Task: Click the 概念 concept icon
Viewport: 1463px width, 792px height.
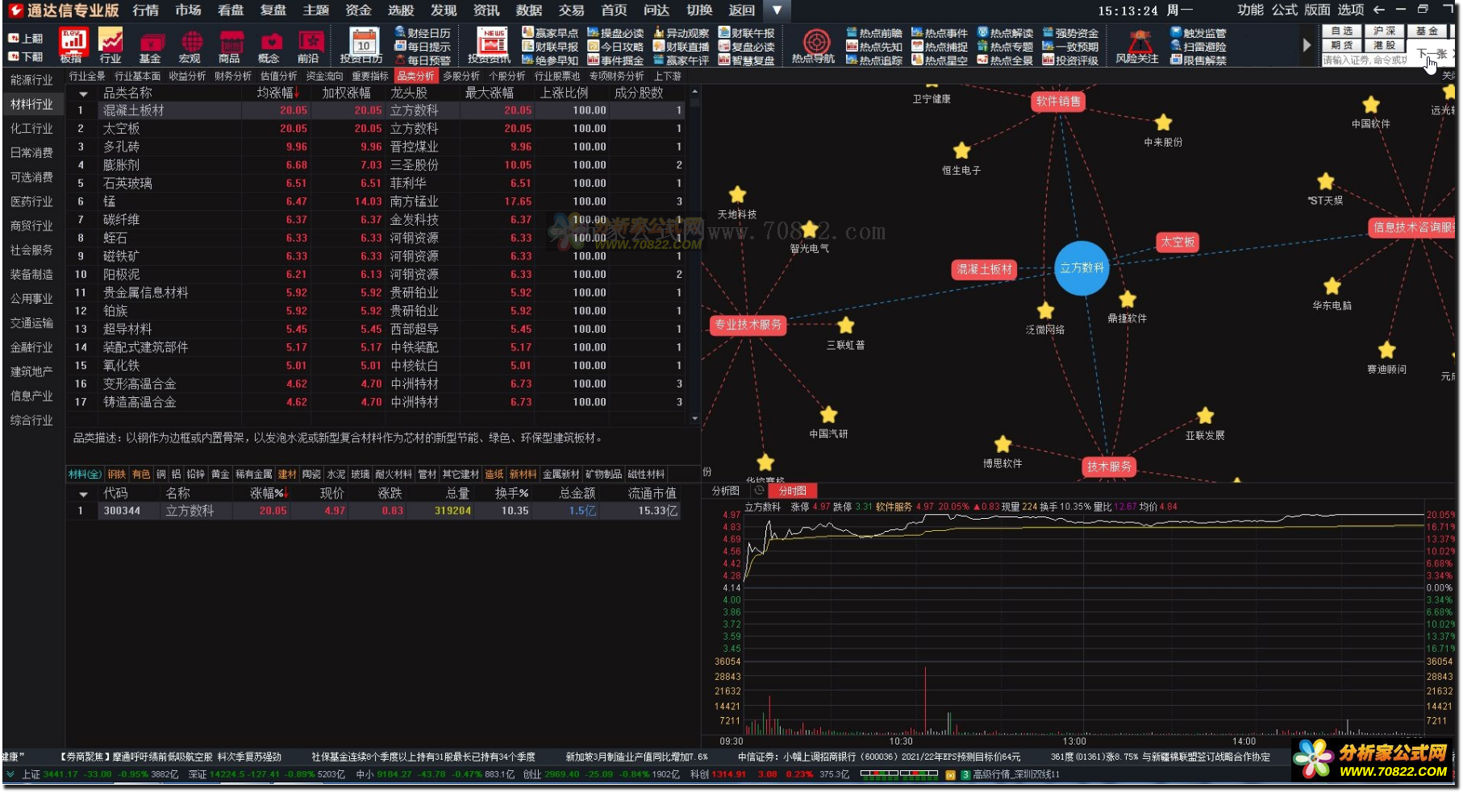Action: pos(270,47)
